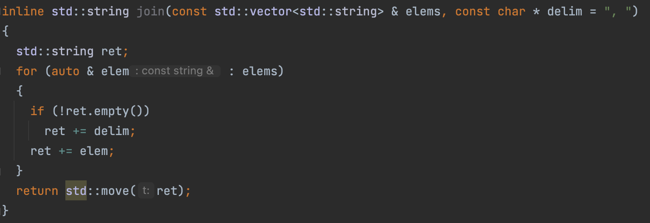Click the 't:' parameter hint inside std::move

[146, 191]
